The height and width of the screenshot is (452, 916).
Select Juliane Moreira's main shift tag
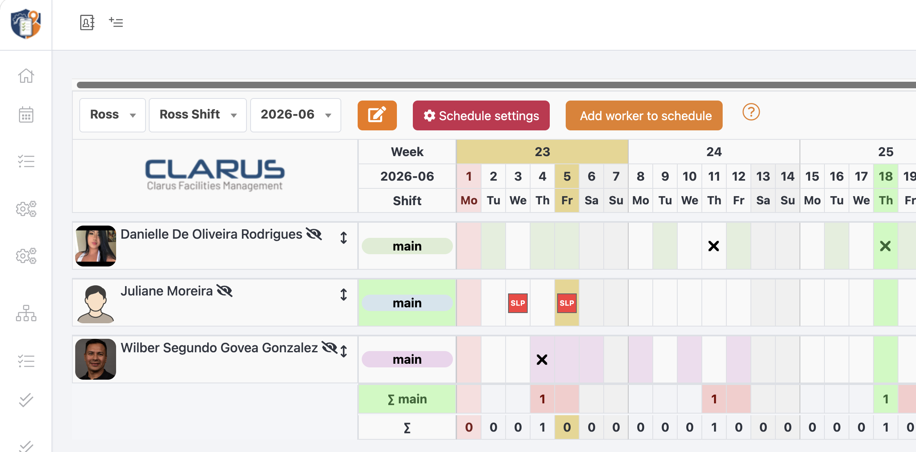[x=407, y=303]
